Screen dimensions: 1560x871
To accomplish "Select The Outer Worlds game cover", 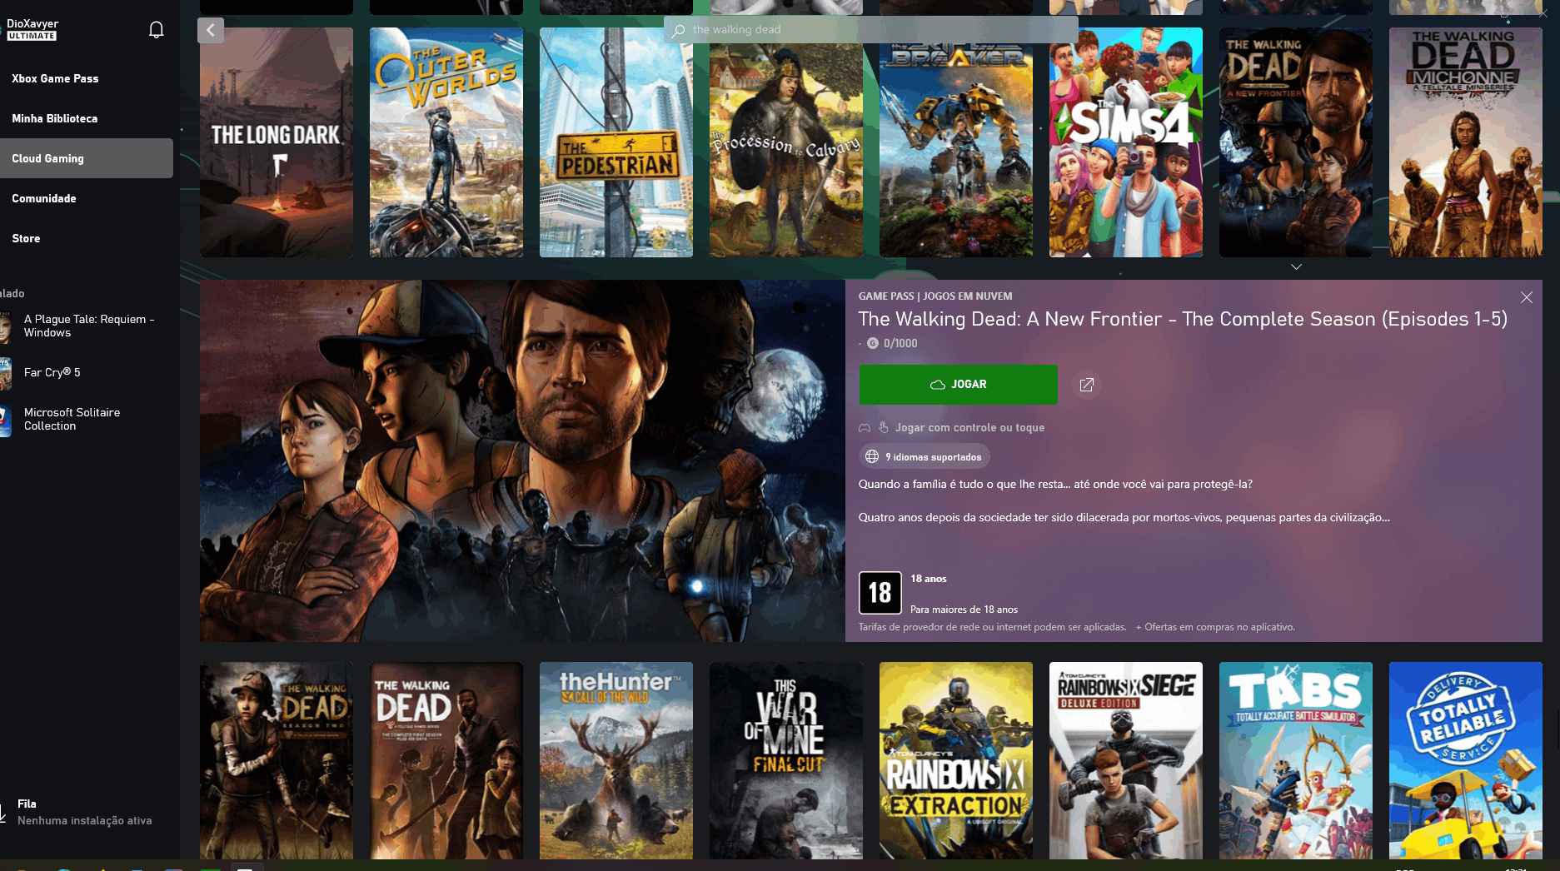I will click(x=446, y=142).
